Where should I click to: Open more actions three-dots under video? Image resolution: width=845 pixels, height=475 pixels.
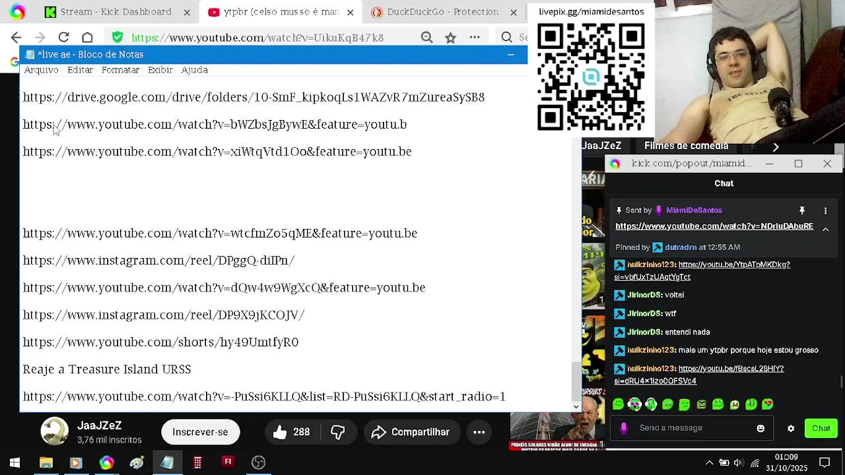479,432
